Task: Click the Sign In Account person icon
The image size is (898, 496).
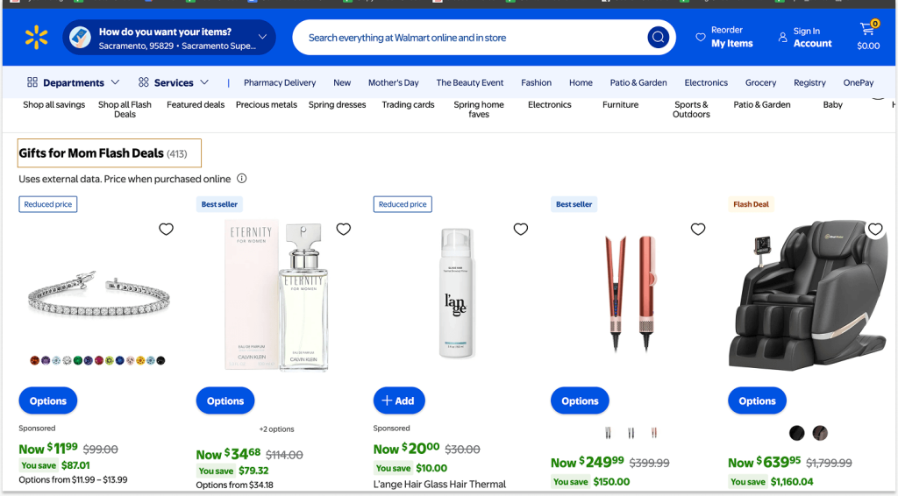Action: click(782, 37)
